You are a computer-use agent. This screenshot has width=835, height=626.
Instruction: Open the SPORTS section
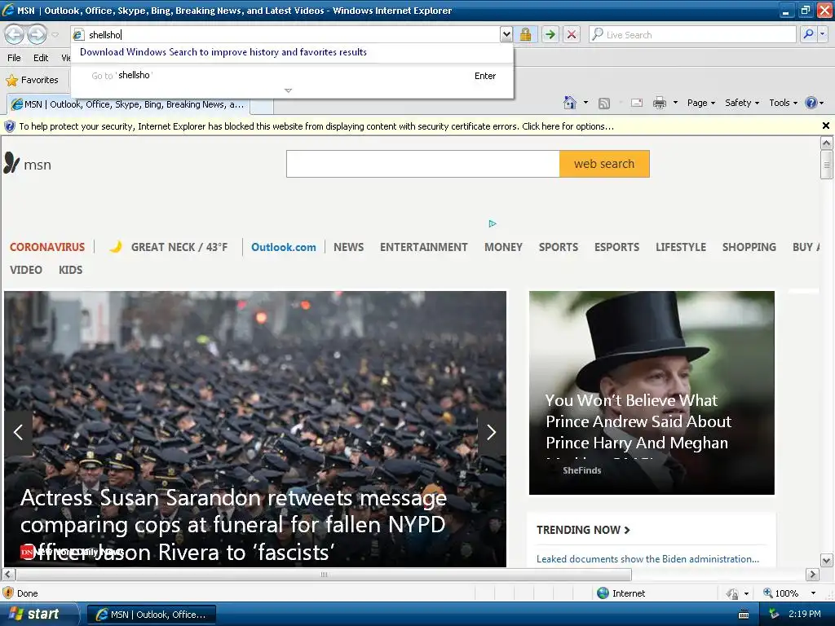tap(558, 247)
